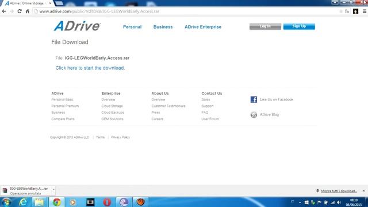Open the FAQ footer link
This screenshot has width=368, height=207.
205,113
